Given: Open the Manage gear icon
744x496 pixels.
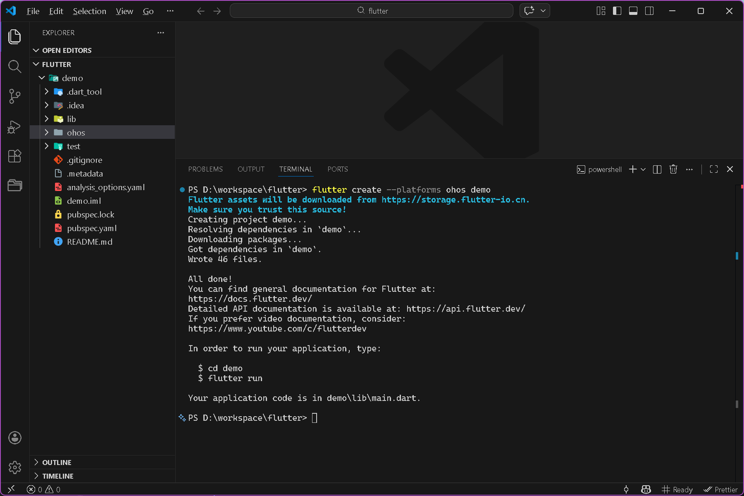Looking at the screenshot, I should pyautogui.click(x=15, y=467).
